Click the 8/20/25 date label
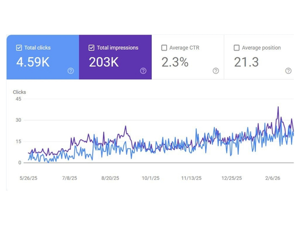This screenshot has height=225, width=300. [x=110, y=178]
